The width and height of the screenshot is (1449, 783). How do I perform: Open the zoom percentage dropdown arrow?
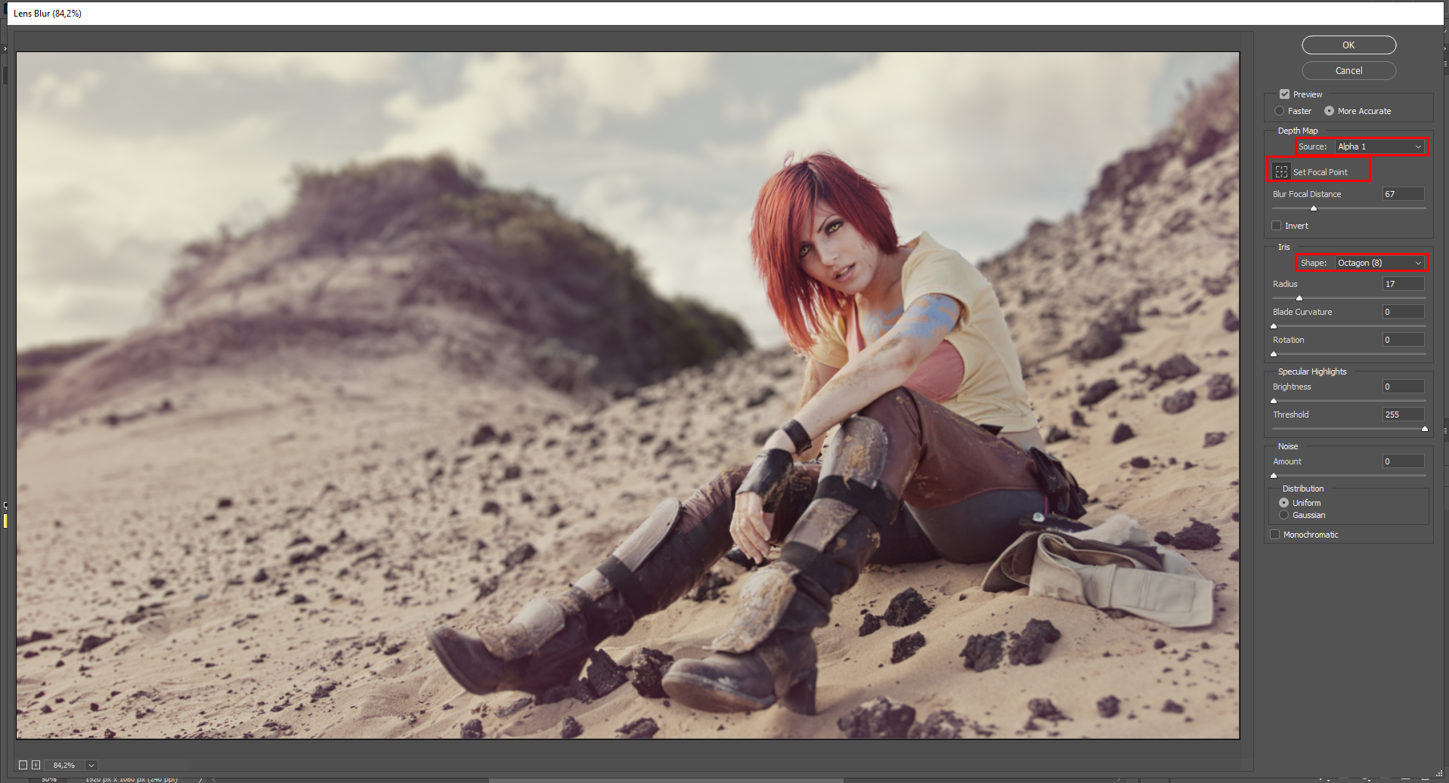[91, 765]
